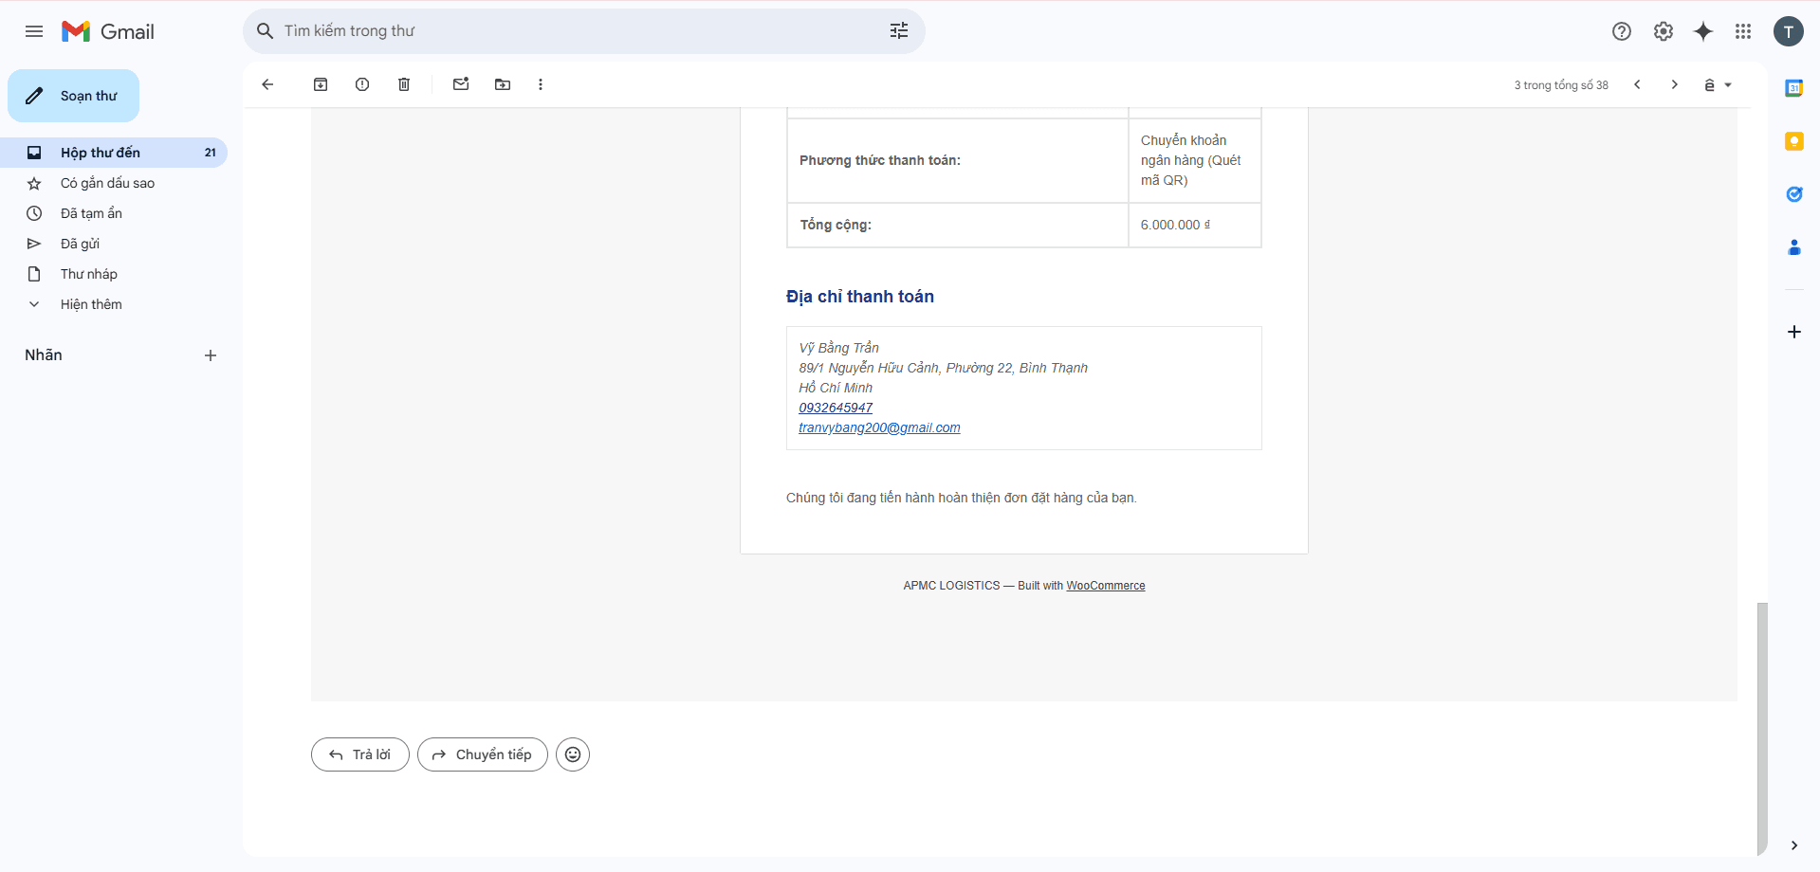The height and width of the screenshot is (872, 1820).
Task: Delete email using the trash icon
Action: click(404, 84)
